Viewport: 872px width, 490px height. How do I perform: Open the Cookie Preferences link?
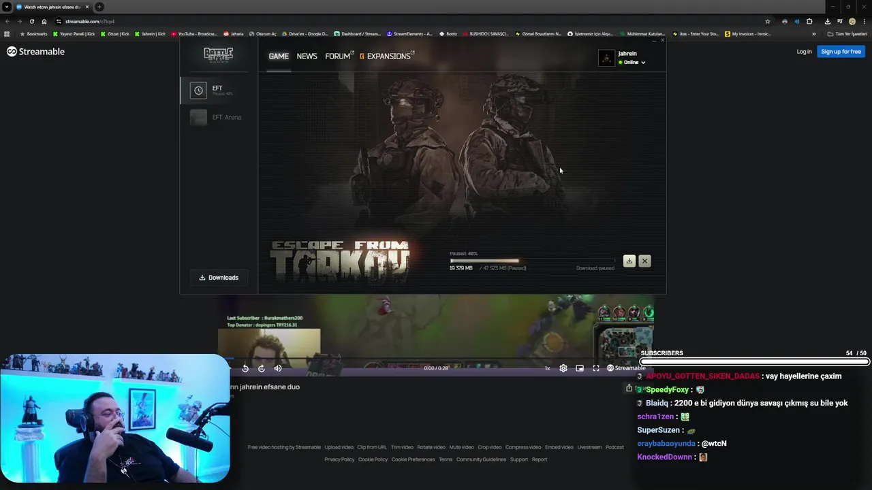coord(413,459)
